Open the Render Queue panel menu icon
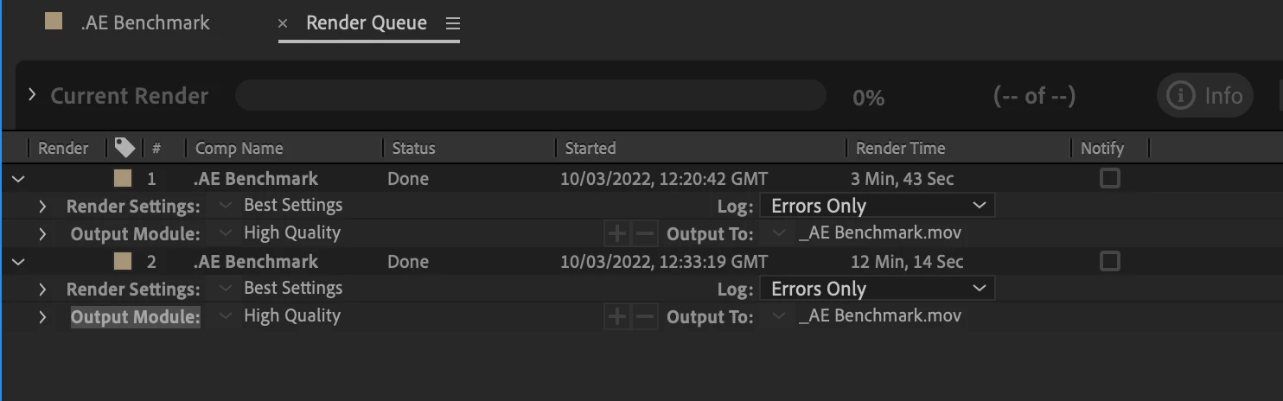The image size is (1283, 401). coord(453,23)
